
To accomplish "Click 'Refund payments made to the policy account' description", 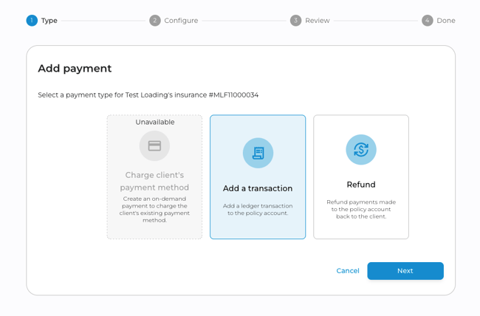I will pos(361,209).
